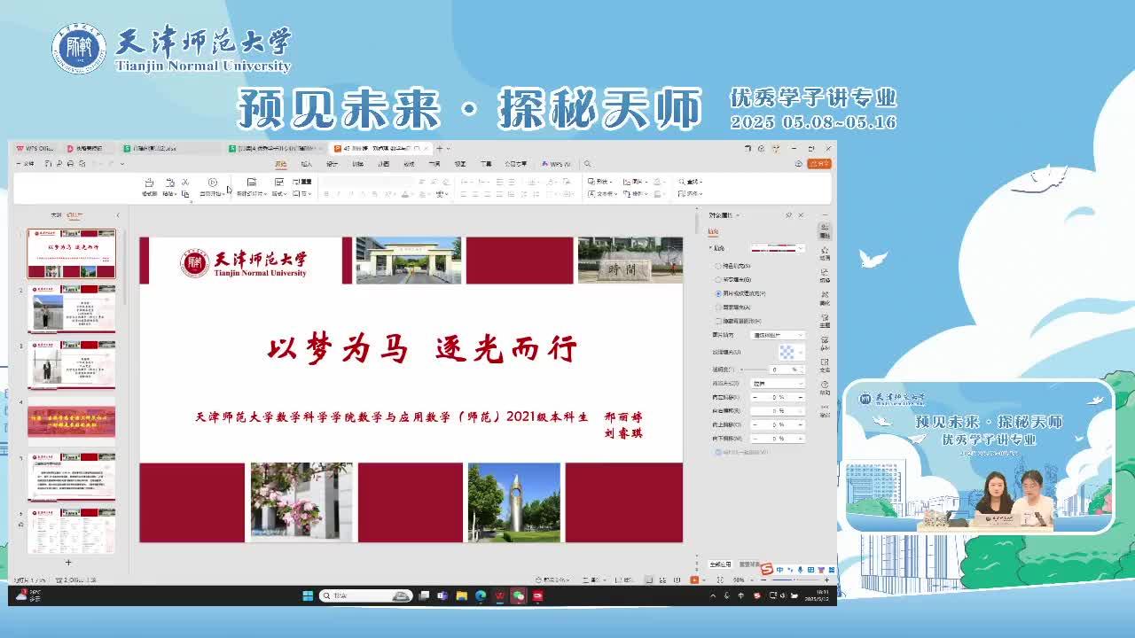The image size is (1135, 638).
Task: Open the Transition sidebar panel icon
Action: 825,275
